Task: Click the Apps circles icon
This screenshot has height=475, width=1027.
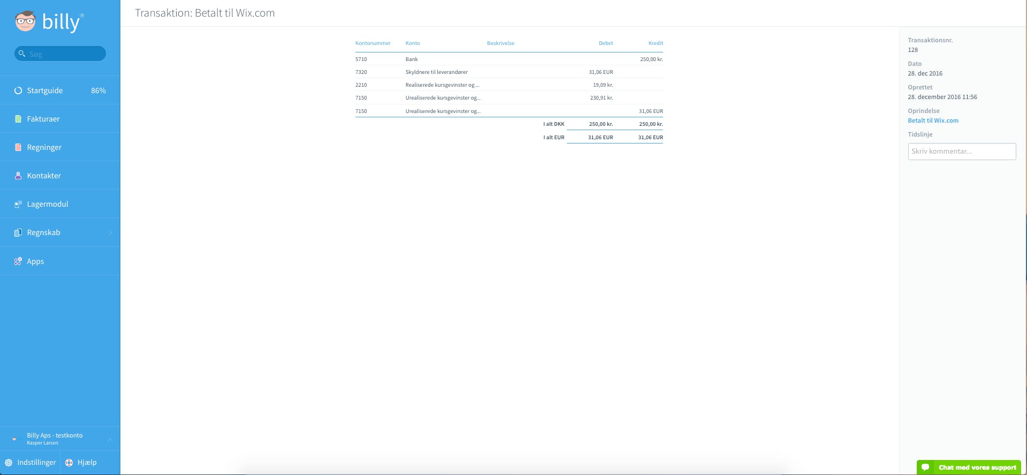Action: pyautogui.click(x=18, y=261)
